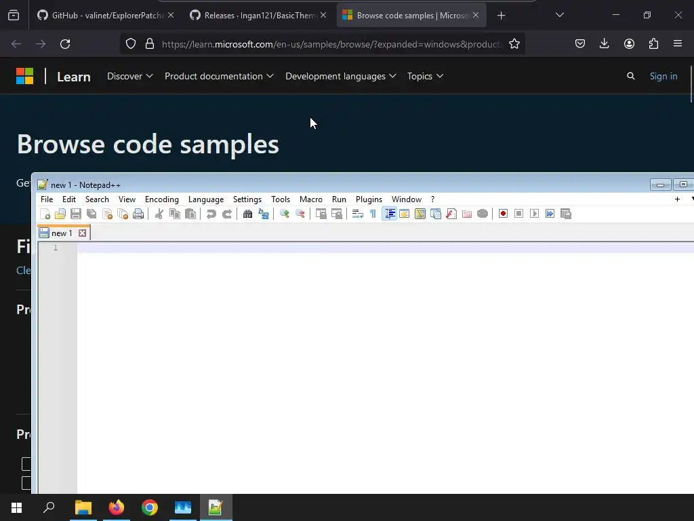Toggle Show All Characters pilcrow icon
The image size is (694, 521).
[x=373, y=214]
